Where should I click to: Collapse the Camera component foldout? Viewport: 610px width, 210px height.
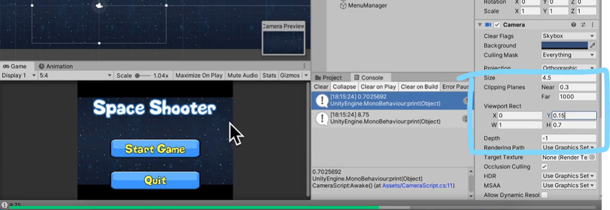tap(480, 25)
